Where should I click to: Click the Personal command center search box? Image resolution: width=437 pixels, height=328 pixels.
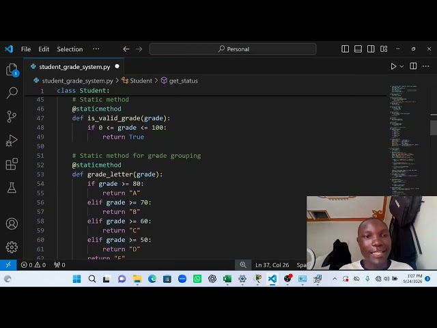pyautogui.click(x=233, y=49)
